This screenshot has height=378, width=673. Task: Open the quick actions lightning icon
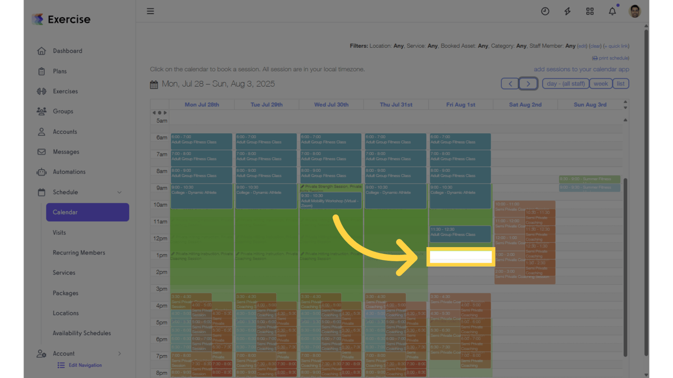pos(567,11)
